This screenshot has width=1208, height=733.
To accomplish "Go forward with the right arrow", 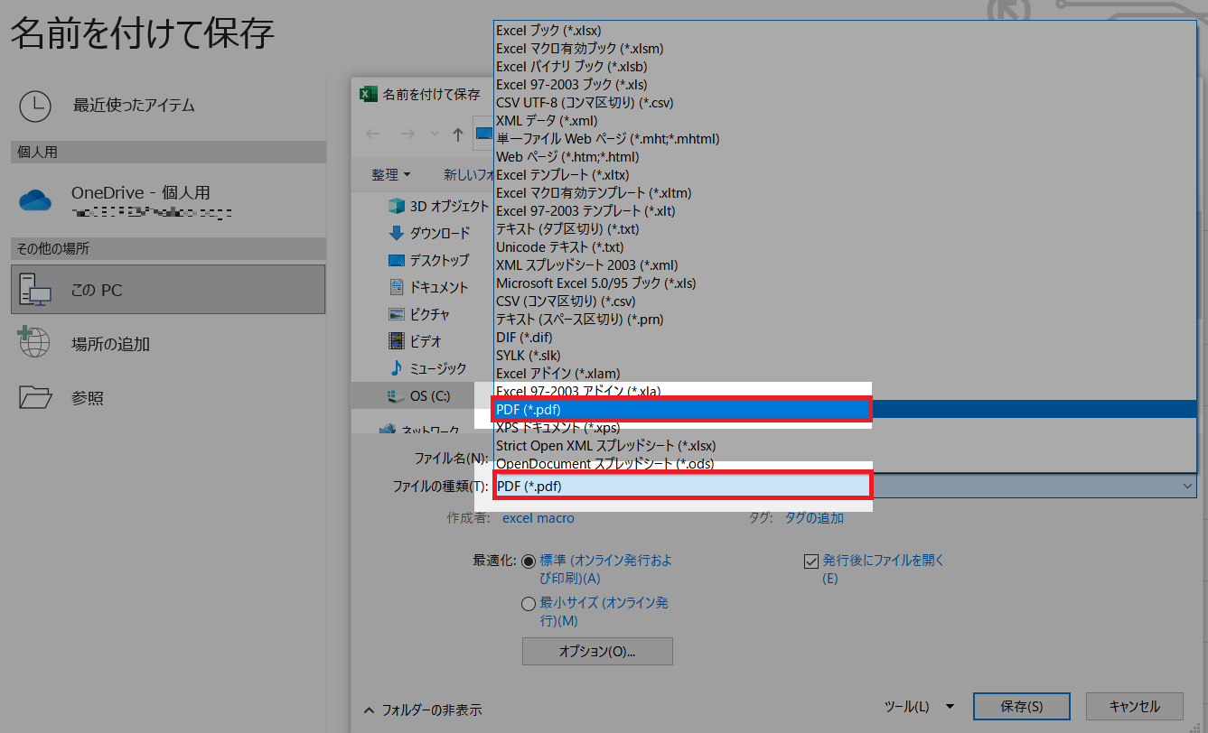I will tap(407, 135).
